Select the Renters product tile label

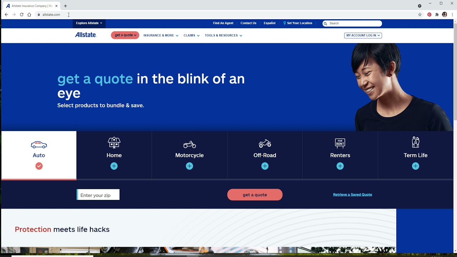click(x=340, y=155)
